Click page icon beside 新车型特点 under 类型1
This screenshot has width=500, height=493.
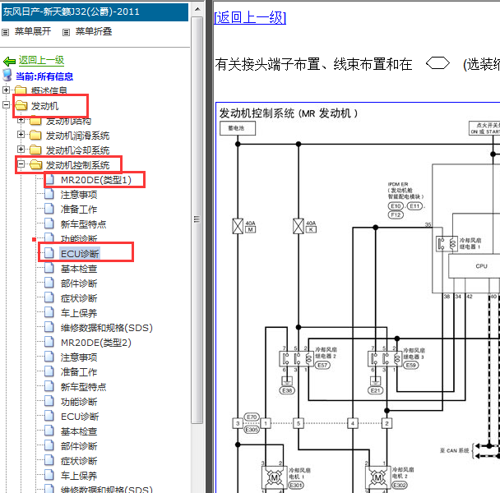click(x=49, y=223)
